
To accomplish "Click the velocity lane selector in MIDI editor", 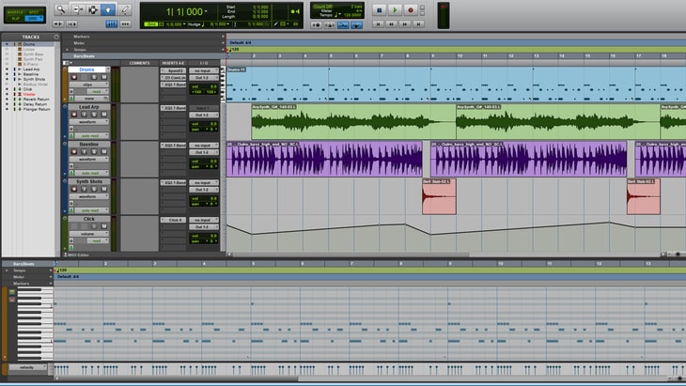I will pyautogui.click(x=27, y=367).
